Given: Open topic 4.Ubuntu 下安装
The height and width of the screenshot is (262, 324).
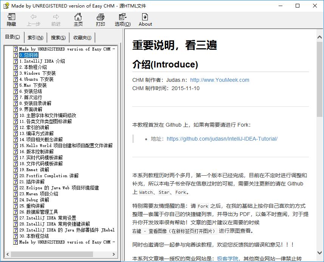Looking at the screenshot, I should (36, 79).
